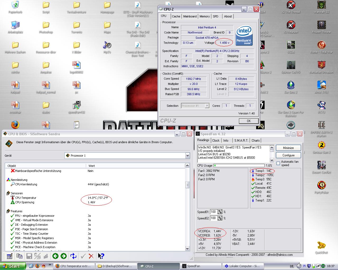Open the About tab in CPU-Z
Viewport: 338px width, 270px height.
click(228, 16)
